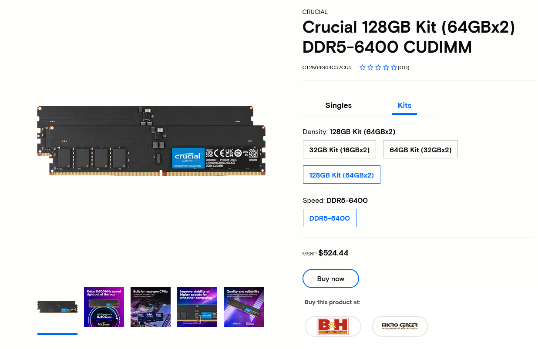The height and width of the screenshot is (349, 538).
Task: Choose the 32GB Kit (16GBx2) density option
Action: (340, 150)
